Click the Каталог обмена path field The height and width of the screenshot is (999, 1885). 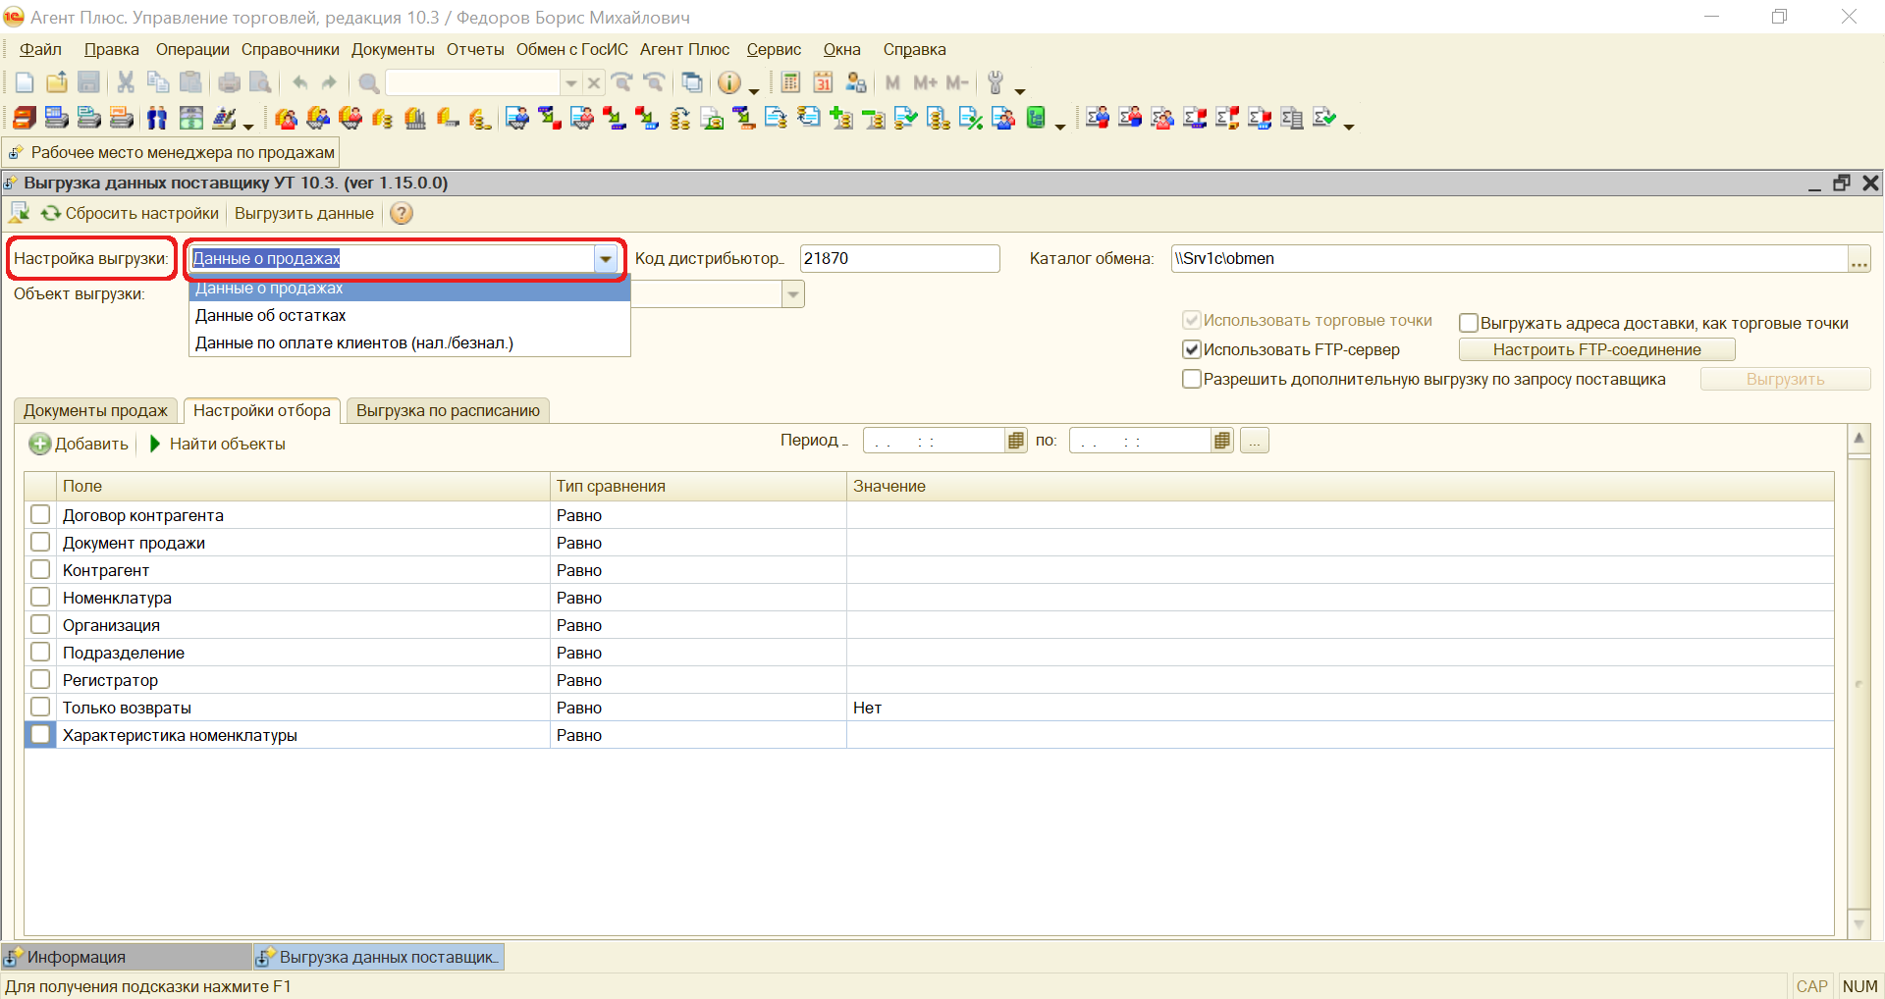[x=1509, y=259]
